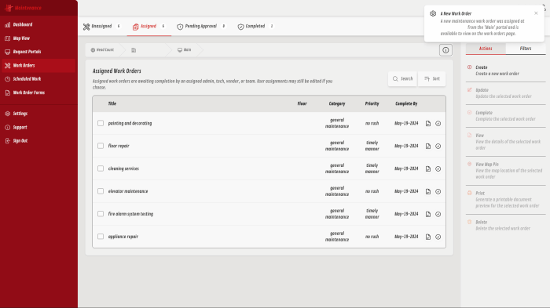Image resolution: width=550 pixels, height=308 pixels.
Task: Open Settings from sidebar
Action: [38, 114]
